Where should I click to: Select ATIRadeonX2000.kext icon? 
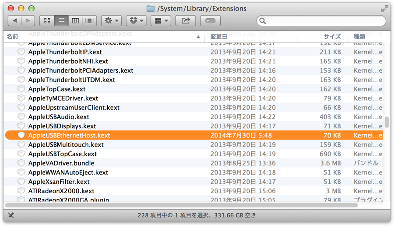click(x=21, y=191)
